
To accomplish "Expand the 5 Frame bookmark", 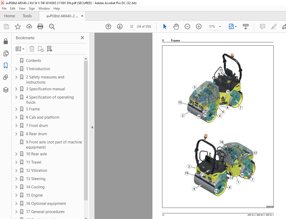I will (16, 109).
